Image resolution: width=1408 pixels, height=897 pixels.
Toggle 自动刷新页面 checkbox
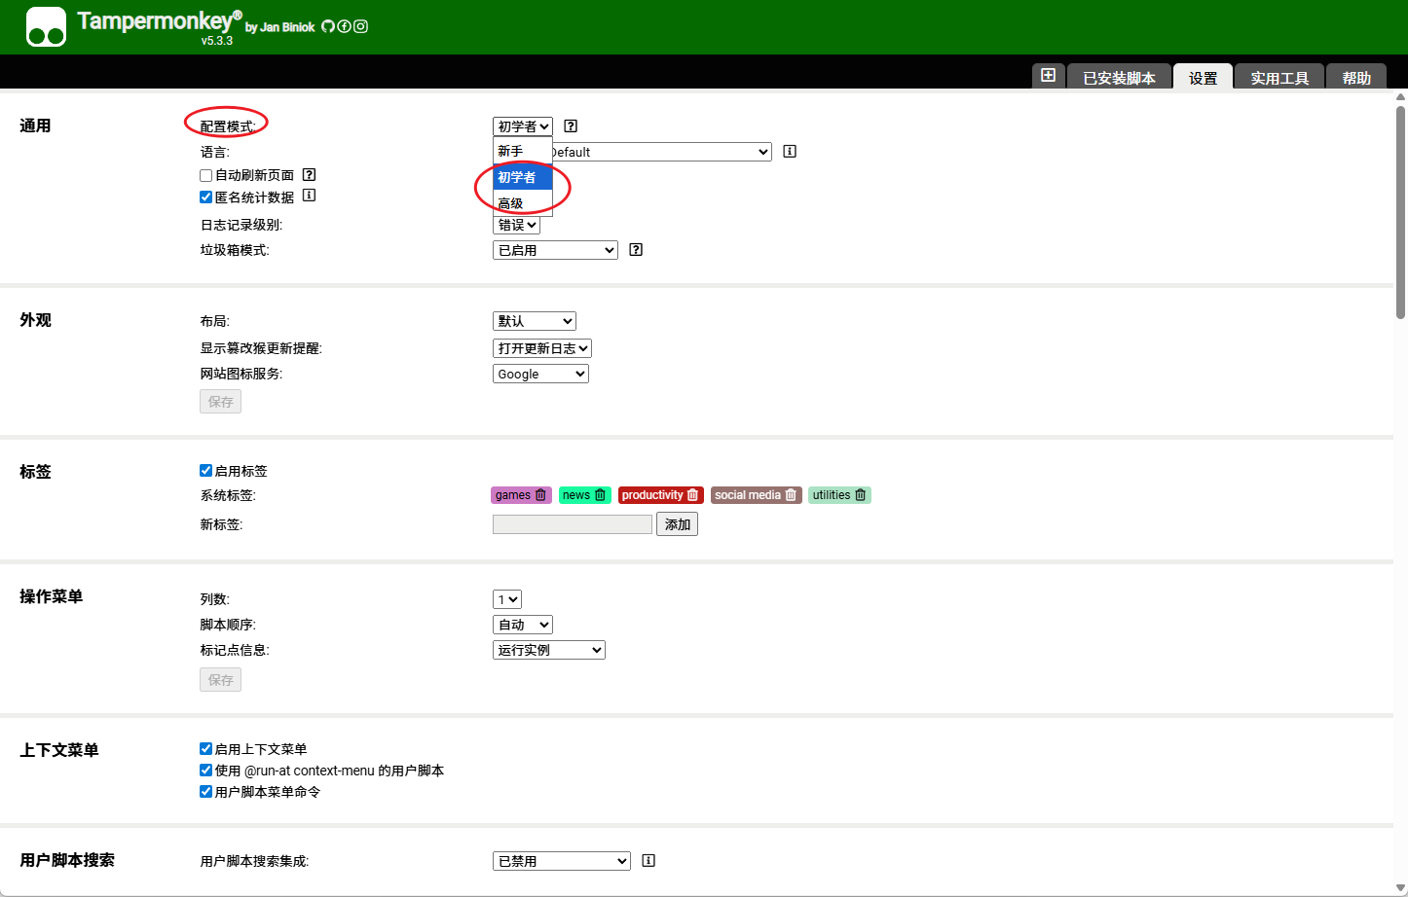(206, 175)
